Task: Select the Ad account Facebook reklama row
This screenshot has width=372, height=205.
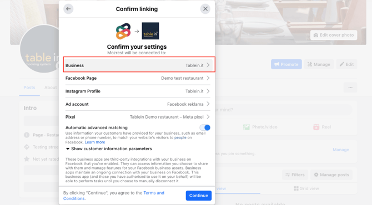Action: point(138,104)
